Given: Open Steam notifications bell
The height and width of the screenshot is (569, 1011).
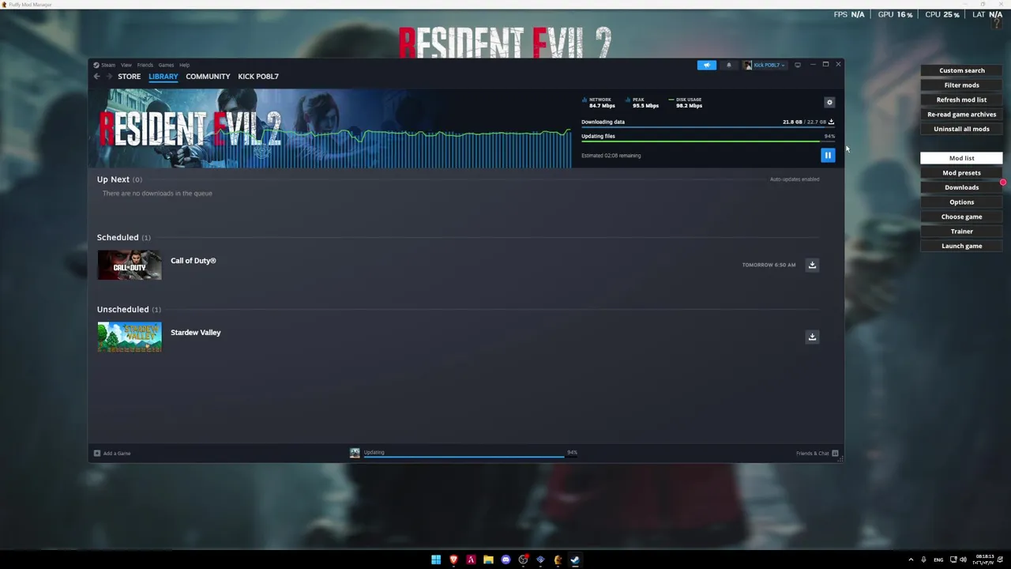Looking at the screenshot, I should [x=728, y=65].
